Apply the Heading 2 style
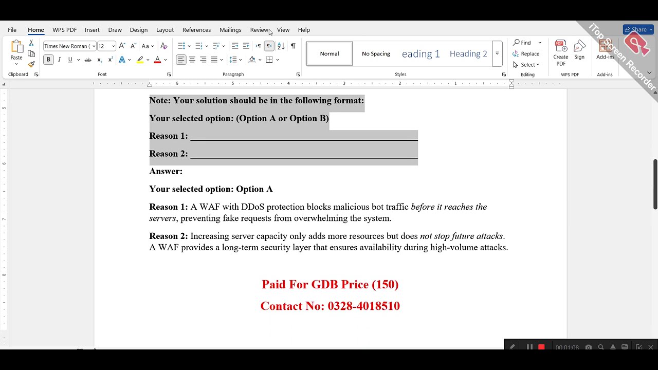658x370 pixels. (468, 53)
